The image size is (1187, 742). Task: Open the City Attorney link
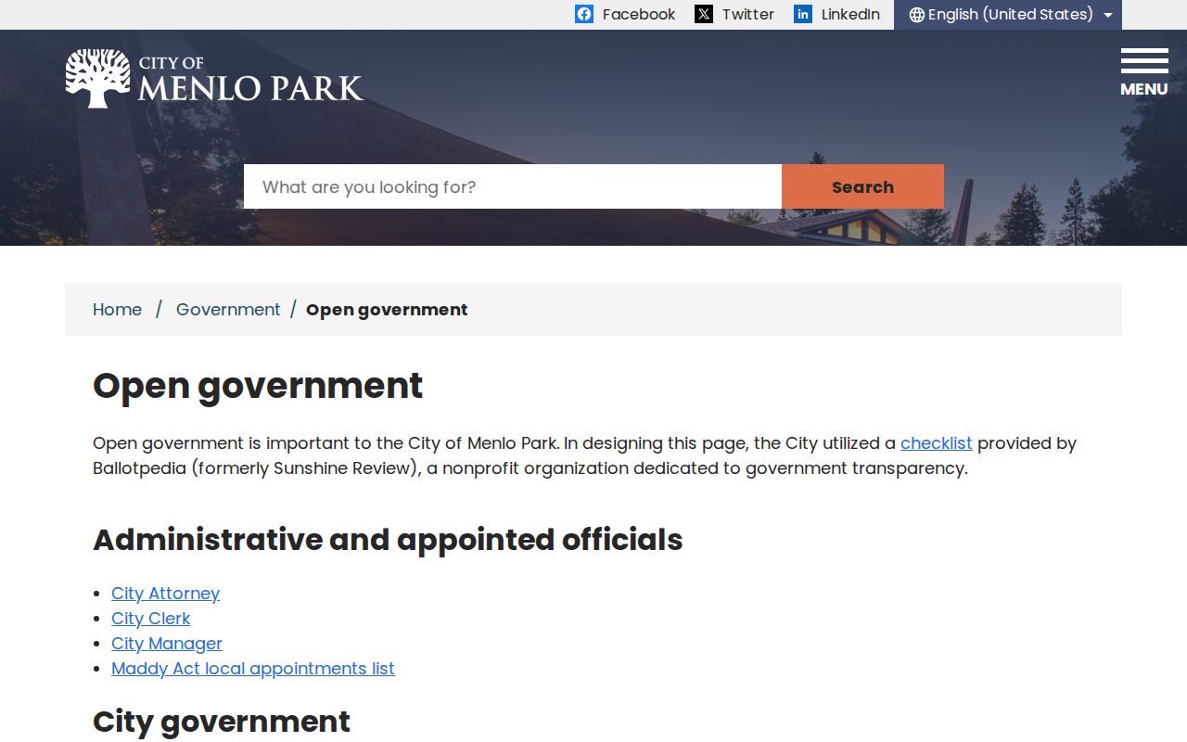click(166, 594)
